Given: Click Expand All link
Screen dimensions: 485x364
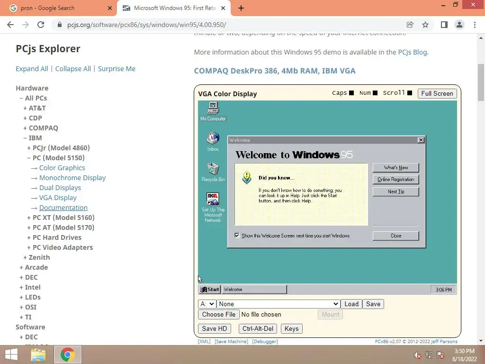Looking at the screenshot, I should tap(32, 69).
